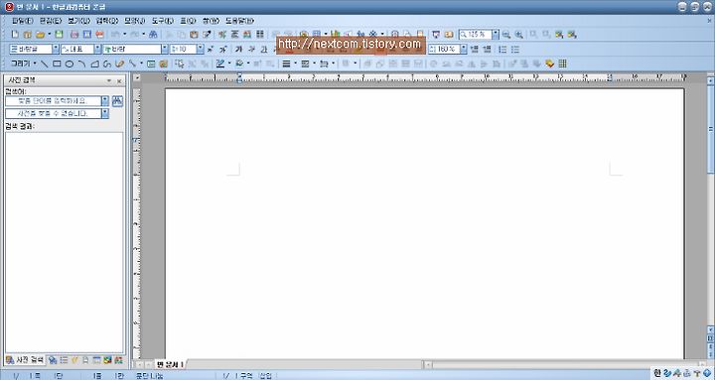Image resolution: width=715 pixels, height=380 pixels.
Task: Click the zoom in magnifier icon
Action: click(x=519, y=34)
